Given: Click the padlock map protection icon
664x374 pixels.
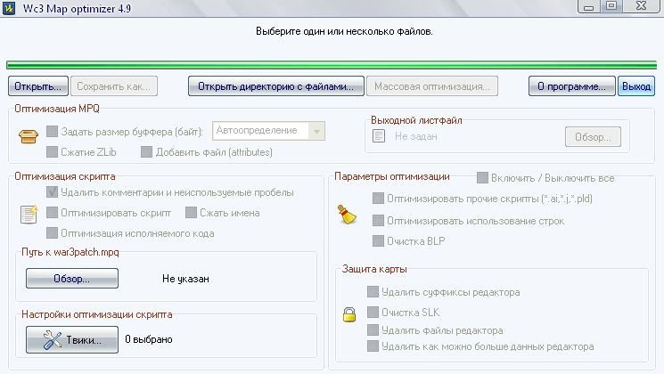Looking at the screenshot, I should coord(349,314).
